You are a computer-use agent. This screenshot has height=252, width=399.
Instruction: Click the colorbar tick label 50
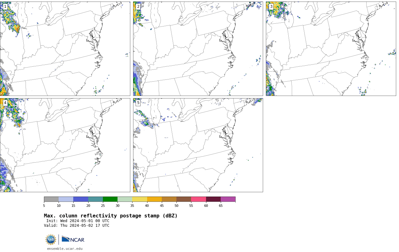pyautogui.click(x=176, y=206)
